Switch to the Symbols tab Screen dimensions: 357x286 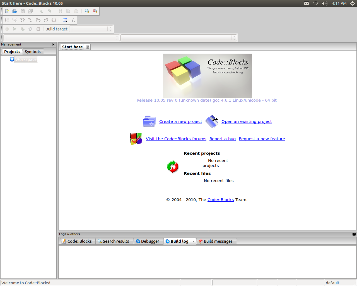33,51
